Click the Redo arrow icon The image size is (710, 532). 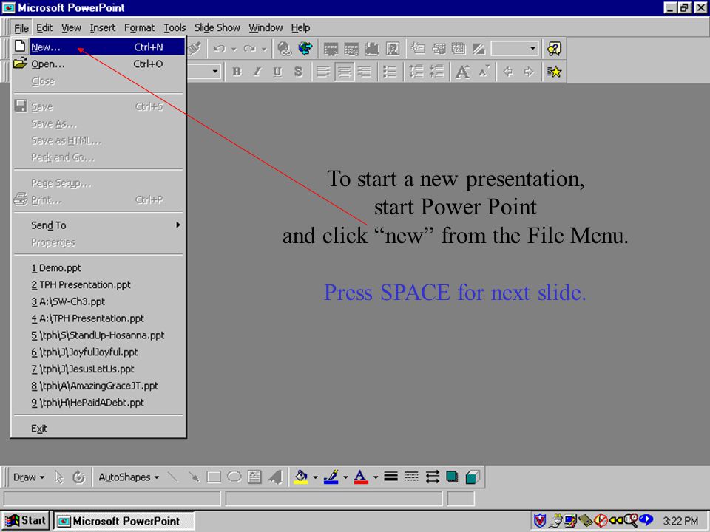(249, 49)
